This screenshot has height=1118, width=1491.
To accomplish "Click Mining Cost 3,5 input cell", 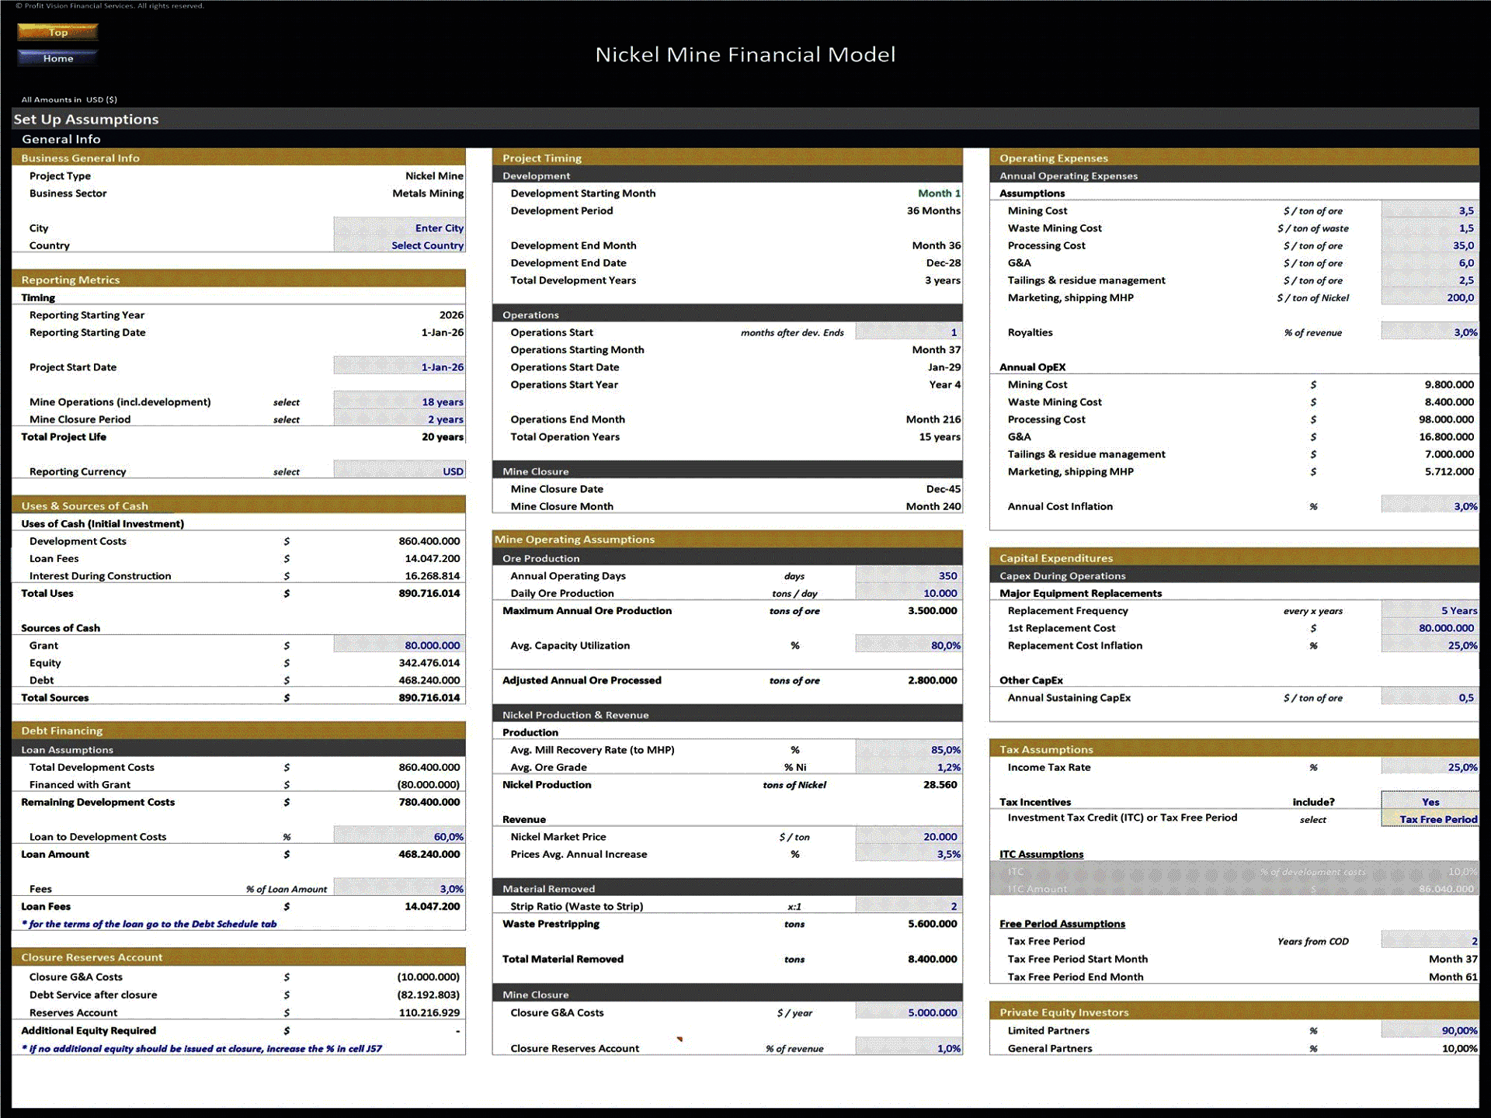I will coord(1430,210).
